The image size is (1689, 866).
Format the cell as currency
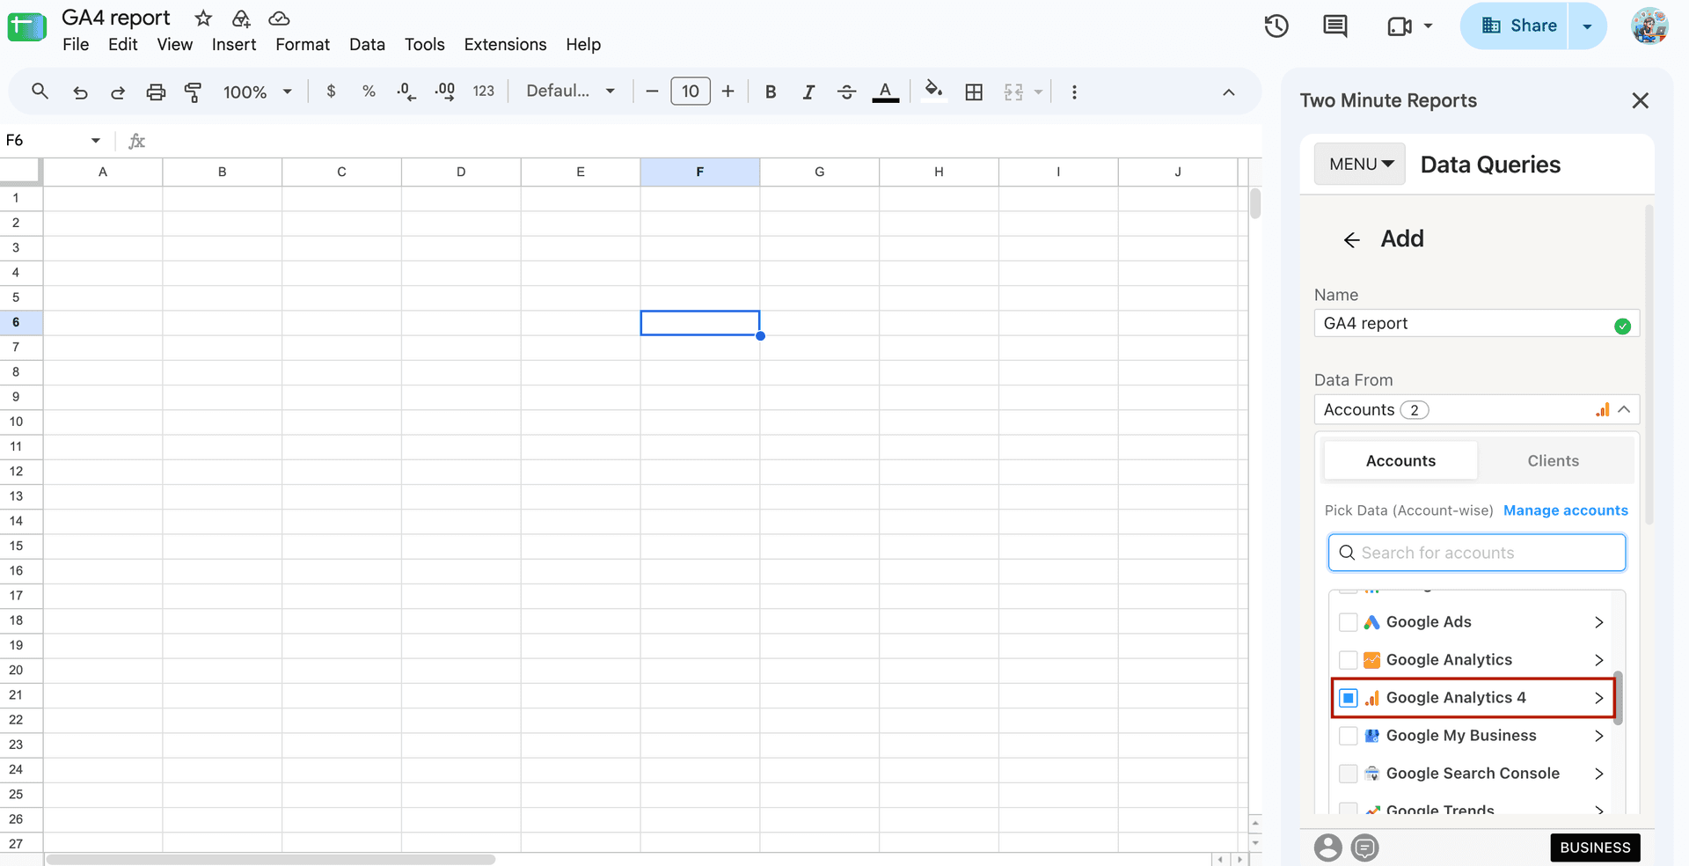[331, 91]
